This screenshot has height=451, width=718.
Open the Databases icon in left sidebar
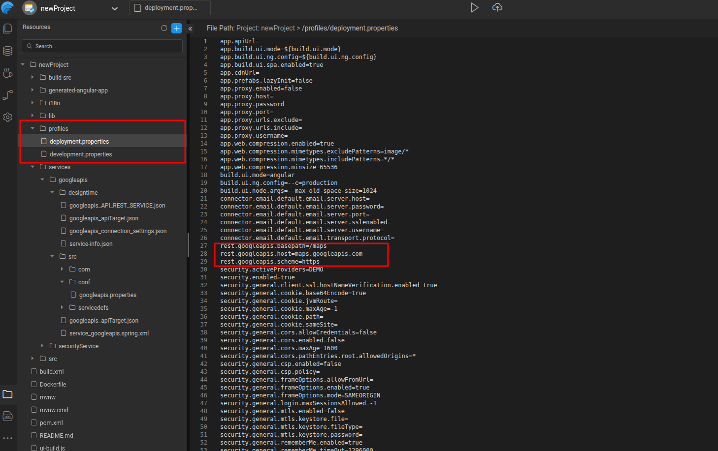[x=8, y=51]
